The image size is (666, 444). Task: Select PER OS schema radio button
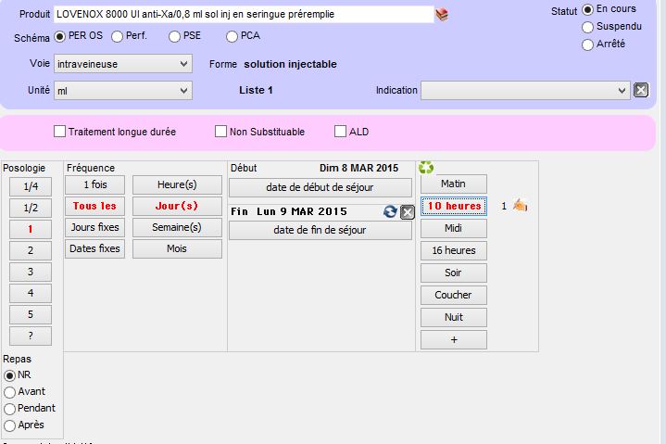(59, 36)
